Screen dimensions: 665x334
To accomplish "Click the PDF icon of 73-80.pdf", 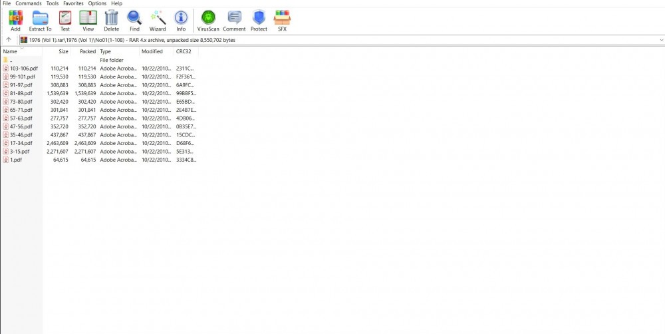I will (x=6, y=102).
